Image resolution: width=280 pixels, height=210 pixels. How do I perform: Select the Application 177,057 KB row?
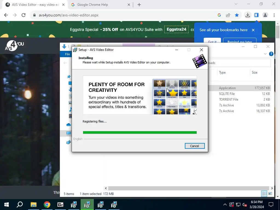click(239, 88)
